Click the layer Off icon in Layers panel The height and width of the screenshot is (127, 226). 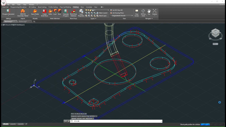[86, 13]
